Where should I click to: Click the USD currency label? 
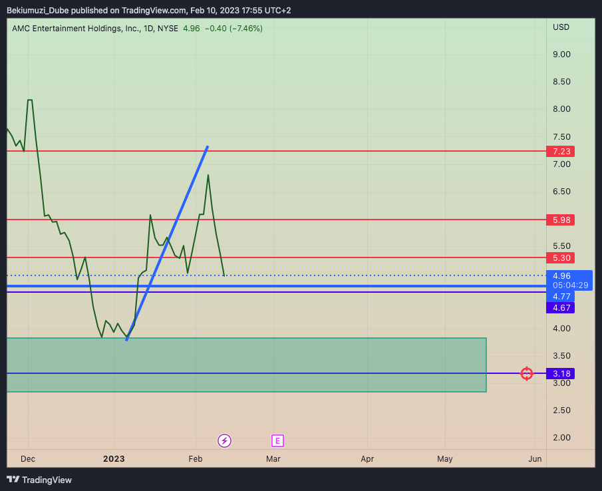[561, 27]
